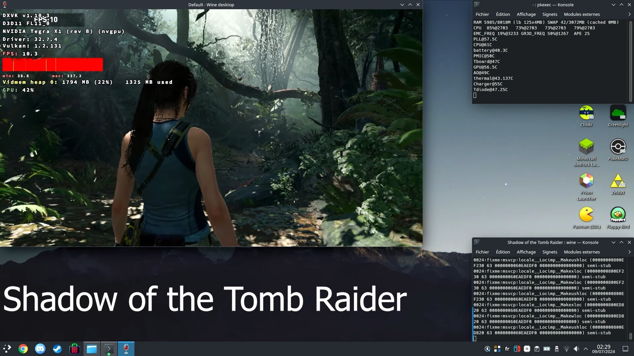Open the PokeMMO desktop shortcut
The width and height of the screenshot is (634, 356).
(618, 150)
